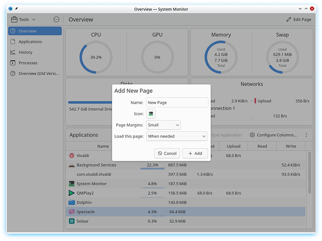Open Processes page in sidebar
This screenshot has width=322, height=241.
[28, 63]
